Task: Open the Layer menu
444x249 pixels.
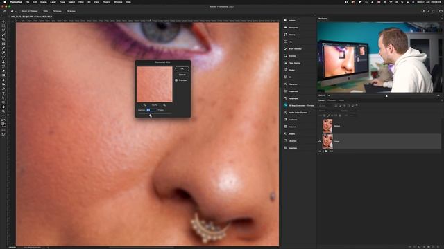Action: 53,2
